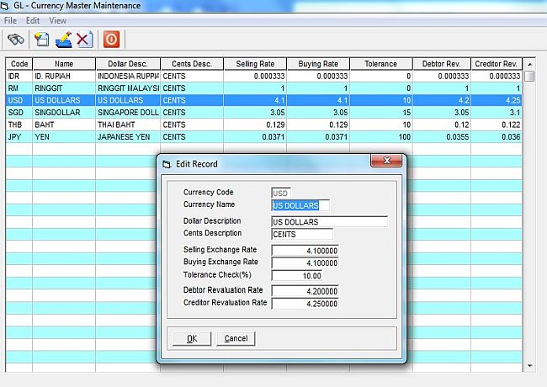Open the View menu

[57, 20]
